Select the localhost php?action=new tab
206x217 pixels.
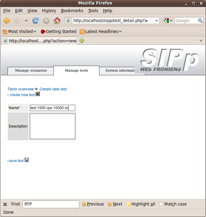pyautogui.click(x=39, y=41)
